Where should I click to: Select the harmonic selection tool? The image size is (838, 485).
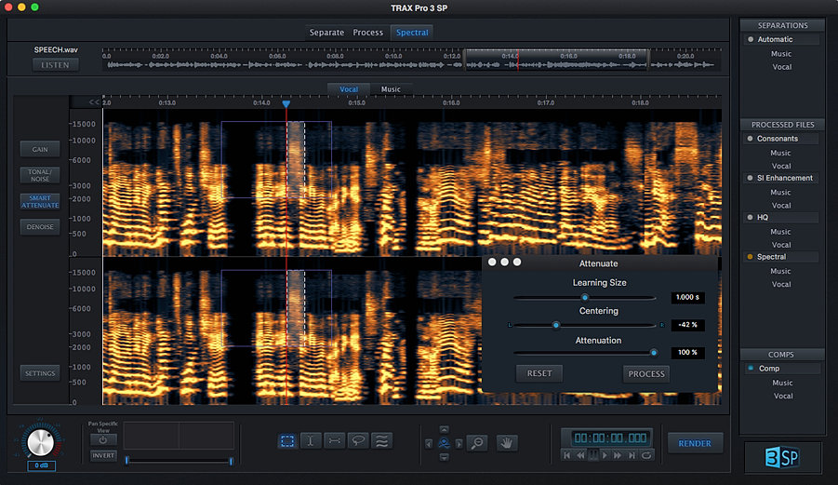380,442
